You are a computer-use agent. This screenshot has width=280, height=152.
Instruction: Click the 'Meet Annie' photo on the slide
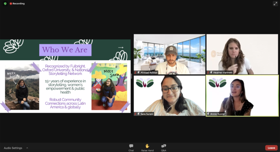tap(22, 87)
